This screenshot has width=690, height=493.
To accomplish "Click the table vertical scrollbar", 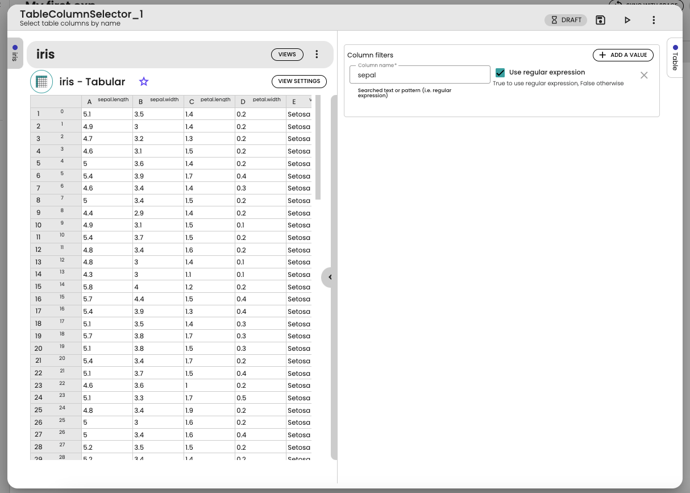I will click(318, 148).
